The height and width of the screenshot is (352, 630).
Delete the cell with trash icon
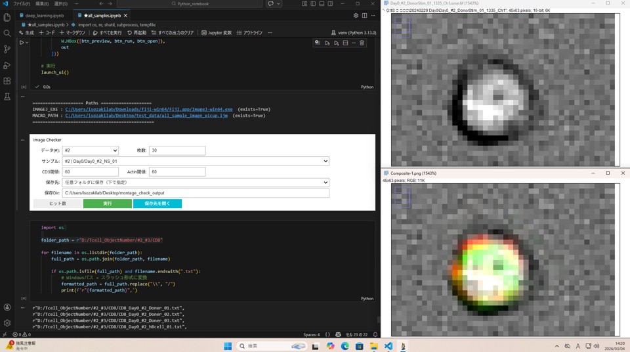pos(362,43)
